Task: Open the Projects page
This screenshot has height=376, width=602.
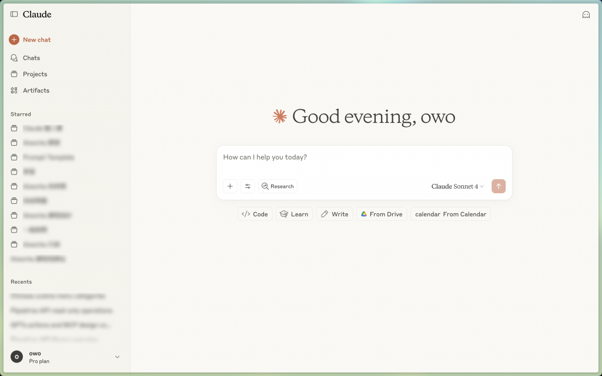Action: [29, 74]
